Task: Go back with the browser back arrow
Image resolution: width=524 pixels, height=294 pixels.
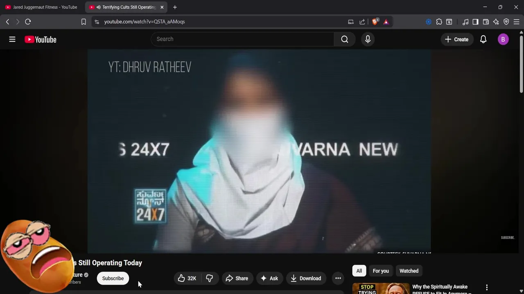Action: (7, 22)
